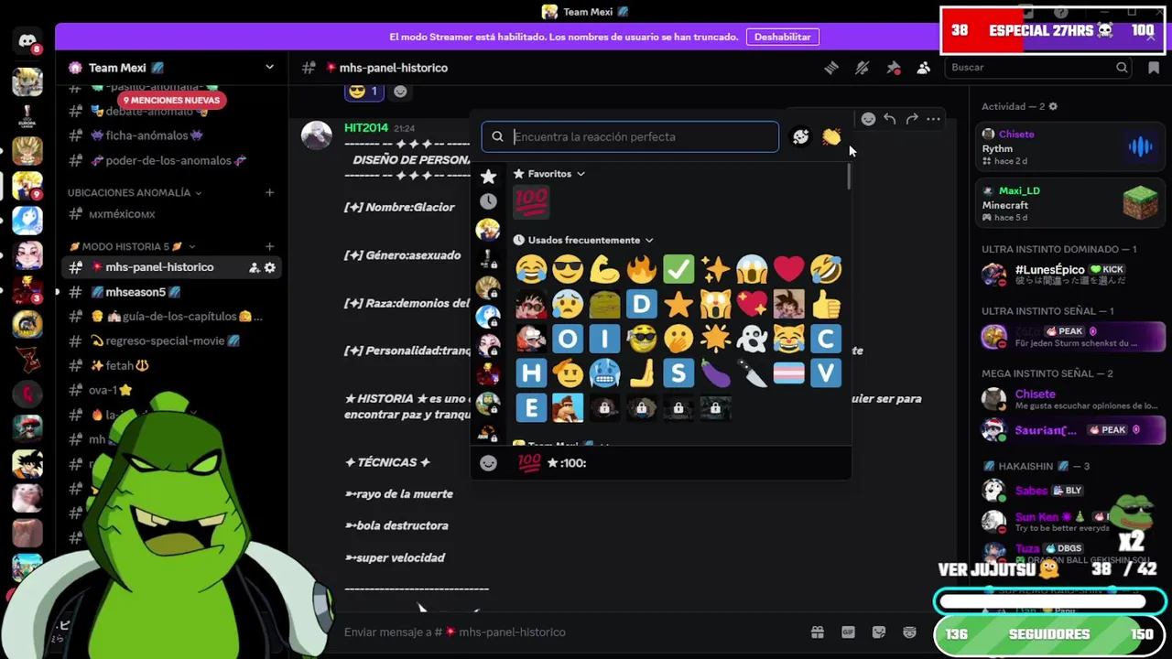Toggle super reaction mode in picker
Viewport: 1172px width, 659px height.
pyautogui.click(x=800, y=136)
